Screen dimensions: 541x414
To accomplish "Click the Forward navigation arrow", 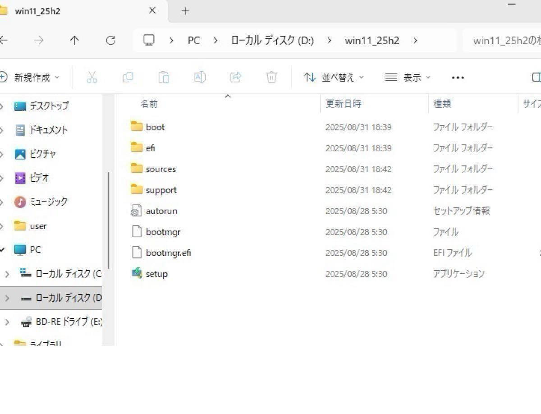I will [39, 41].
